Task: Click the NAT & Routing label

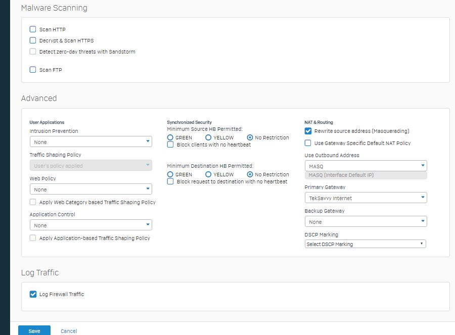Action: point(318,122)
